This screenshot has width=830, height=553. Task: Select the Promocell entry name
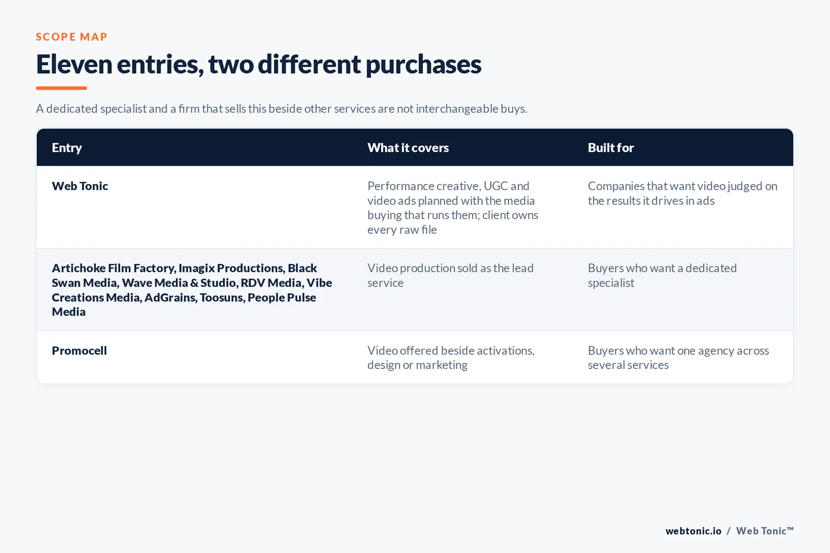(x=79, y=351)
